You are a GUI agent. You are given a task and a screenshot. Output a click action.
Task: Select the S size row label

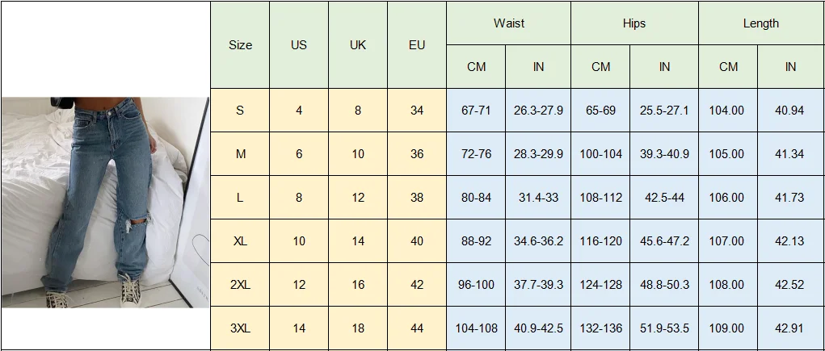(240, 111)
